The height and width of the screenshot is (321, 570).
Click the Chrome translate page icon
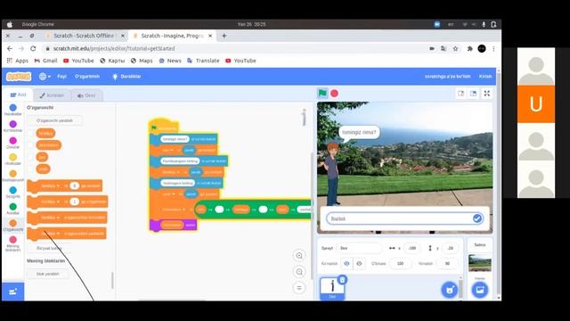(x=444, y=48)
